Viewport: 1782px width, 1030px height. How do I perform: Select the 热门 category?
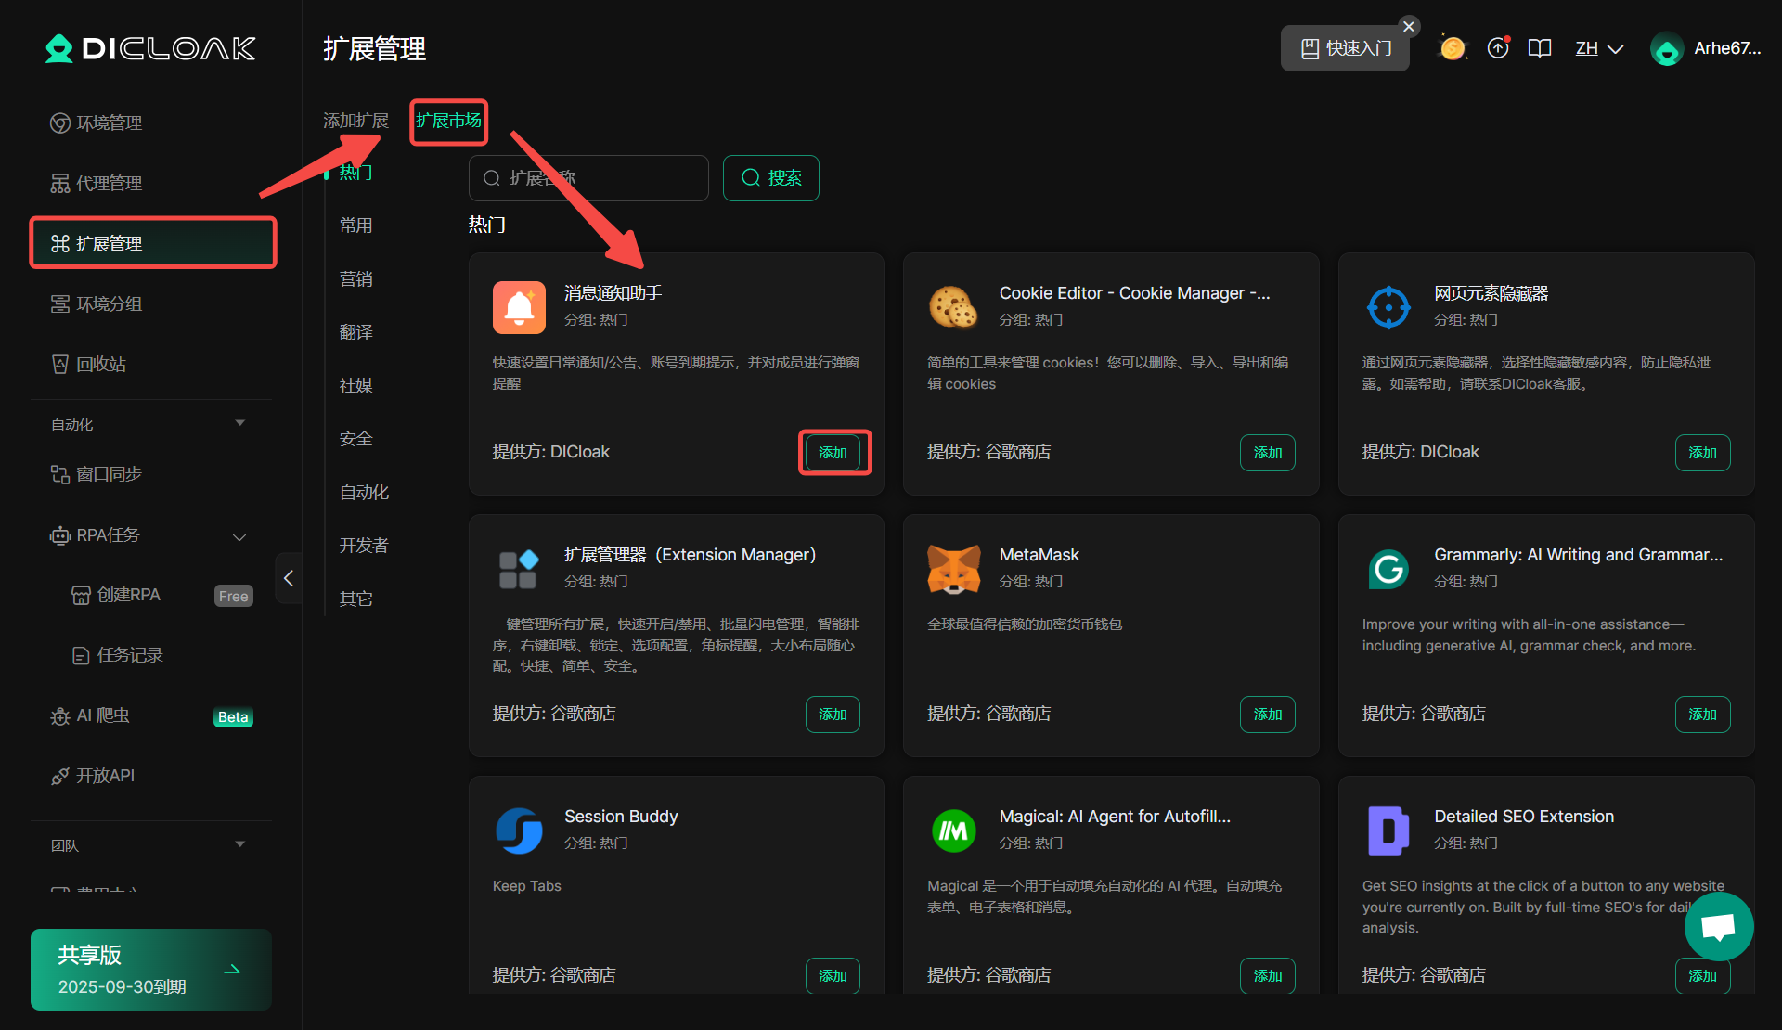click(355, 173)
